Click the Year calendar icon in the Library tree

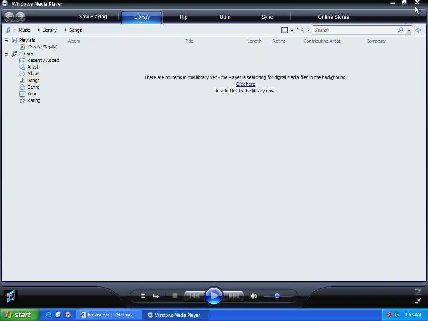click(22, 94)
